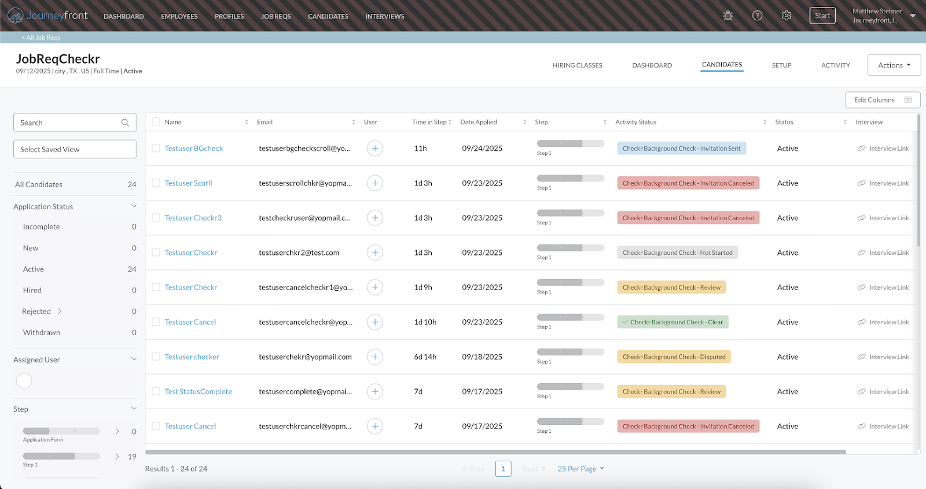Check the Testuser BGcheck row checkbox
The height and width of the screenshot is (489, 926).
click(156, 149)
